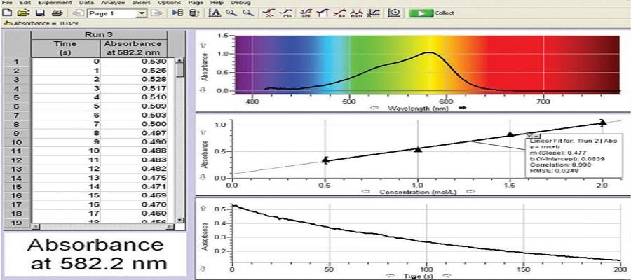631x280 pixels.
Task: Click the Store Latest Run cylinder icon
Action: click(194, 13)
